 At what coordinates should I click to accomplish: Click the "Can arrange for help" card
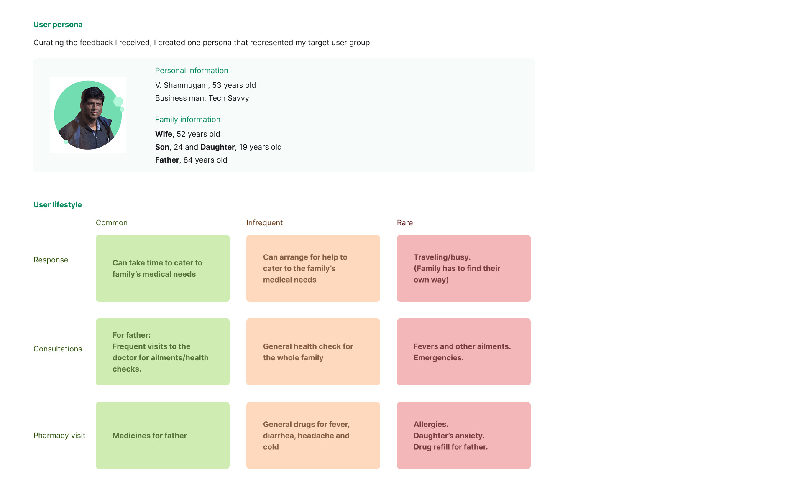tap(313, 268)
